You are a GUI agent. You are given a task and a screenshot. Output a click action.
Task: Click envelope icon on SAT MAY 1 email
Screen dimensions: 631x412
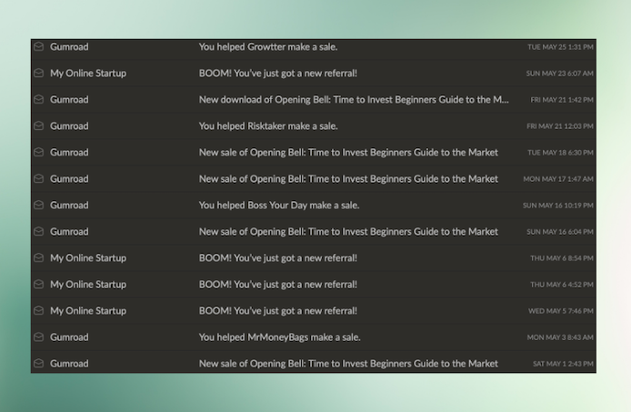[38, 363]
